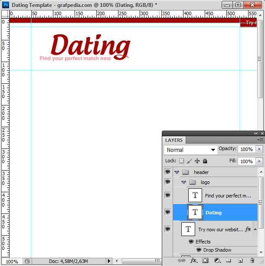Select the header group row
This screenshot has width=265, height=266.
pyautogui.click(x=215, y=172)
